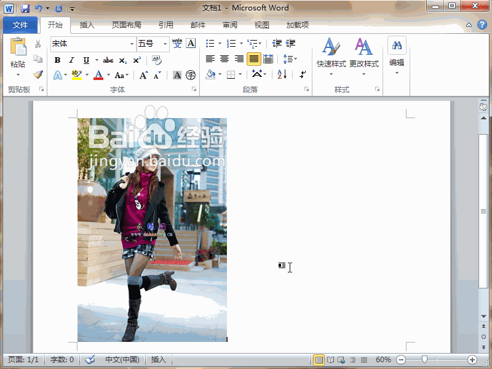Apply strikethrough to text
This screenshot has height=369, width=492.
pyautogui.click(x=108, y=60)
